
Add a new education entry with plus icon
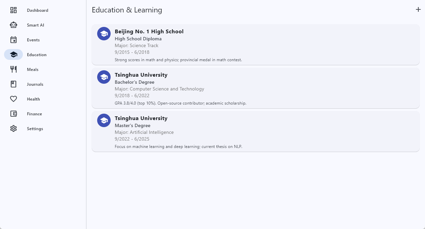click(418, 9)
